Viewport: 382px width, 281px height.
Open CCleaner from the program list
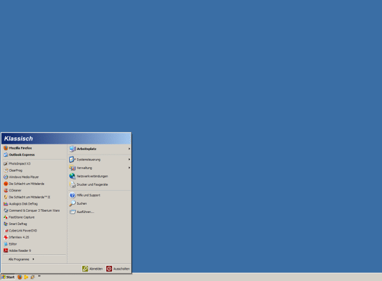click(15, 190)
